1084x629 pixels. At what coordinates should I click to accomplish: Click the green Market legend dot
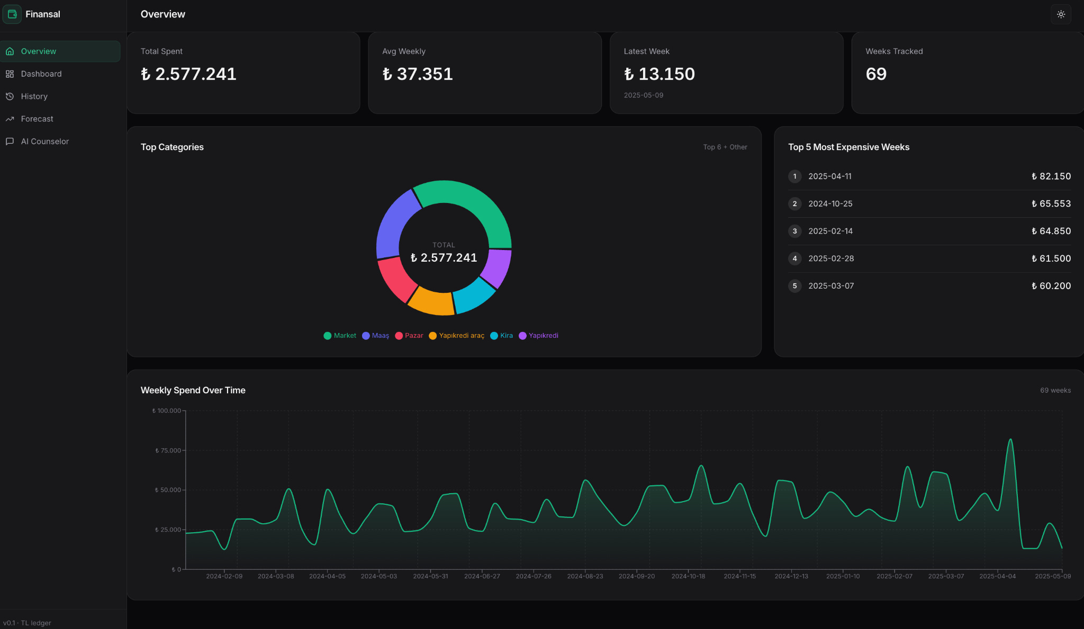pos(327,336)
